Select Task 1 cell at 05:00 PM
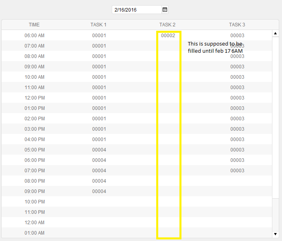The image size is (282, 241). pyautogui.click(x=99, y=150)
